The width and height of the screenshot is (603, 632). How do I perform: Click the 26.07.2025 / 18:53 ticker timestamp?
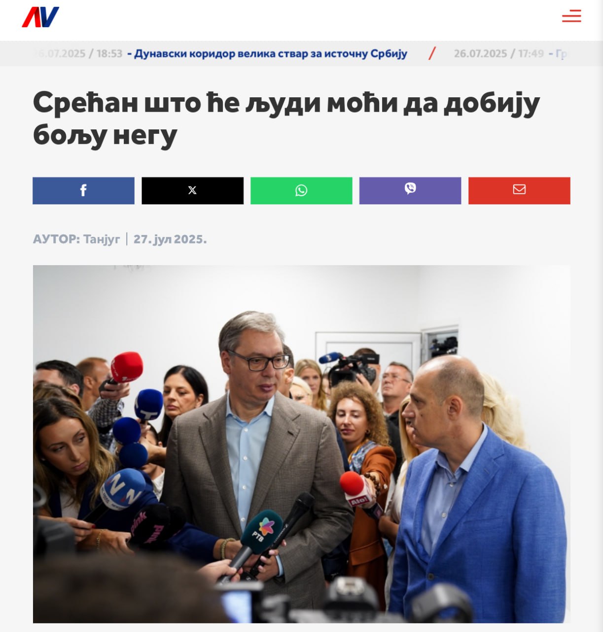[77, 53]
